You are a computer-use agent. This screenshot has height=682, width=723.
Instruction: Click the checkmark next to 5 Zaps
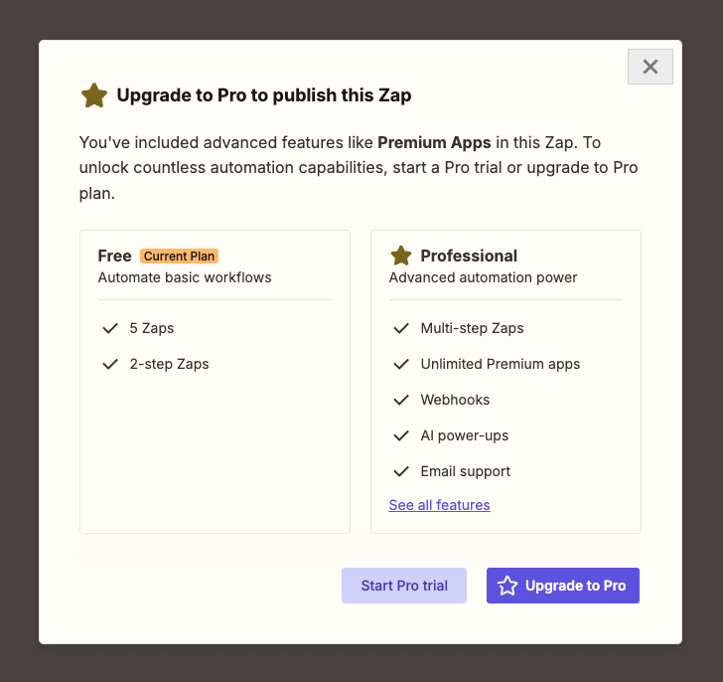(x=110, y=328)
